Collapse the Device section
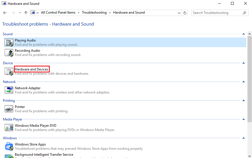The image size is (252, 158). tap(244, 63)
